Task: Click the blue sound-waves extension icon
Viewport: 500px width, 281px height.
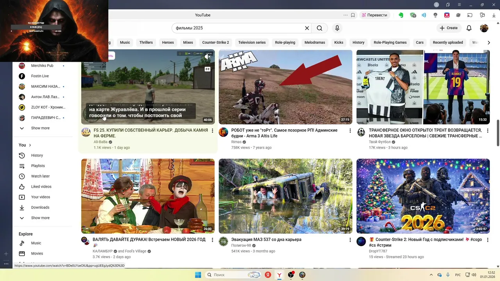Action: point(424,15)
